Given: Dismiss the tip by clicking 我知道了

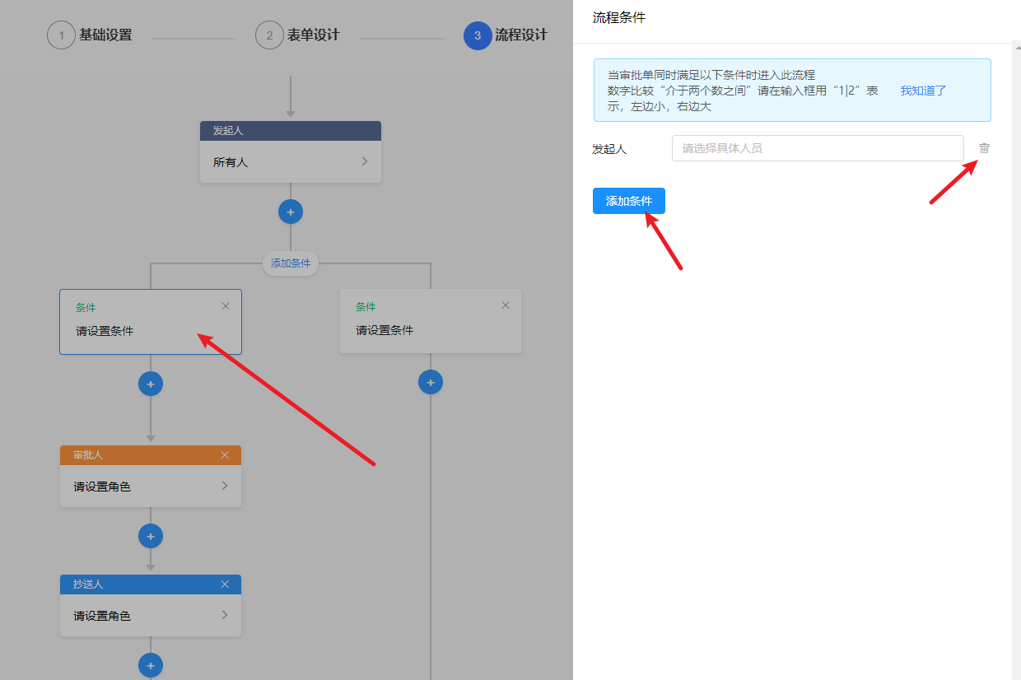Looking at the screenshot, I should (x=922, y=92).
